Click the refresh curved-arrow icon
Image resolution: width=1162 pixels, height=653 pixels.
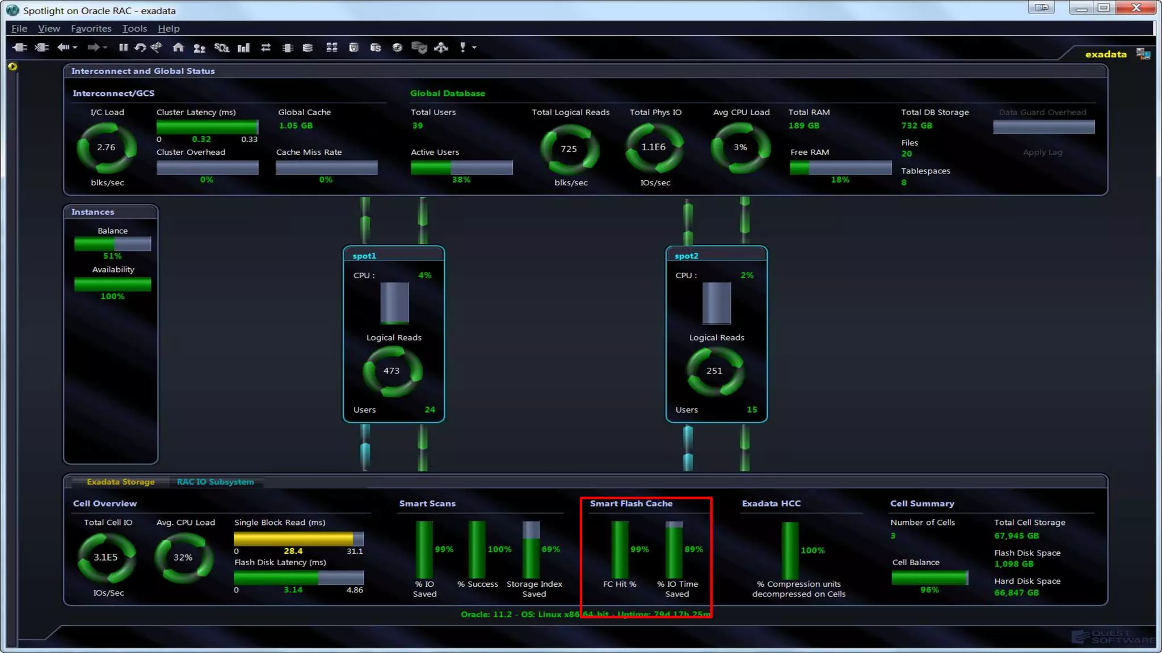pyautogui.click(x=140, y=48)
